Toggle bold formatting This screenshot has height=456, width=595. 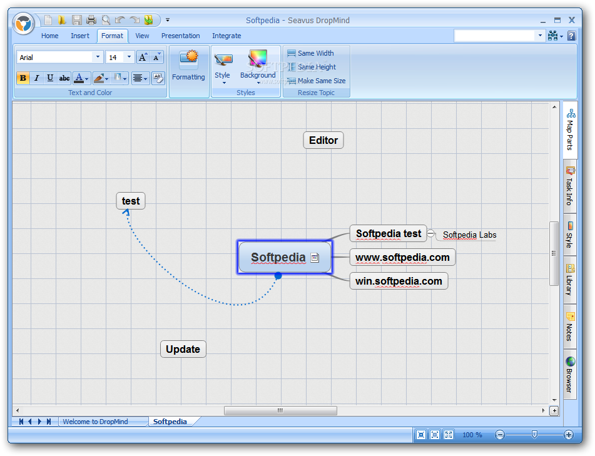(x=23, y=78)
